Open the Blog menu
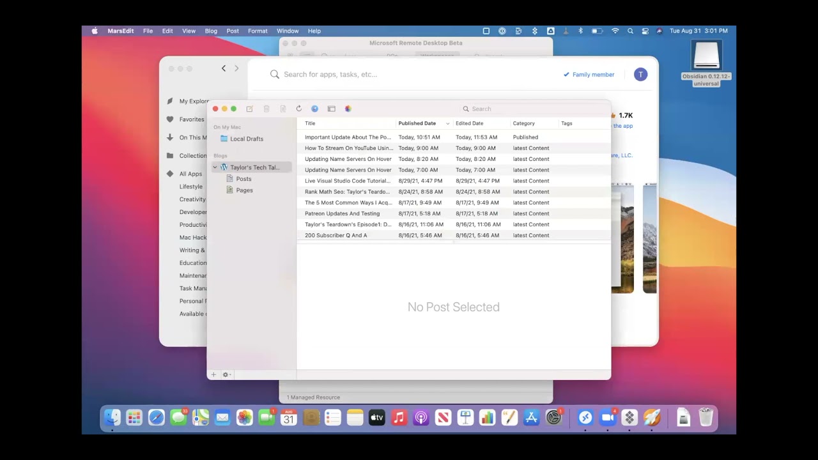The width and height of the screenshot is (818, 460). point(211,31)
